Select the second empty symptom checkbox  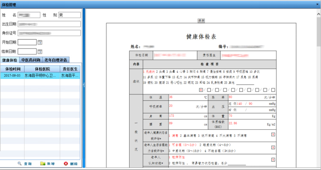pos(217,90)
